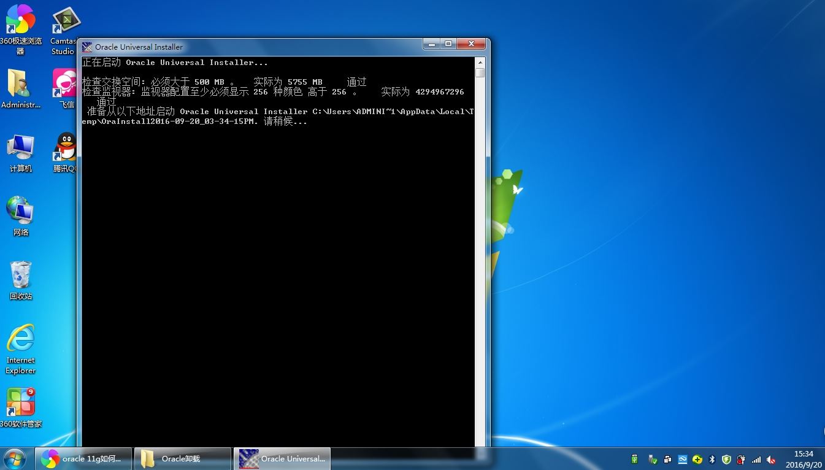The width and height of the screenshot is (825, 470).
Task: Click the console text '正在启动 Oracle Universal Installer...'
Action: click(175, 63)
